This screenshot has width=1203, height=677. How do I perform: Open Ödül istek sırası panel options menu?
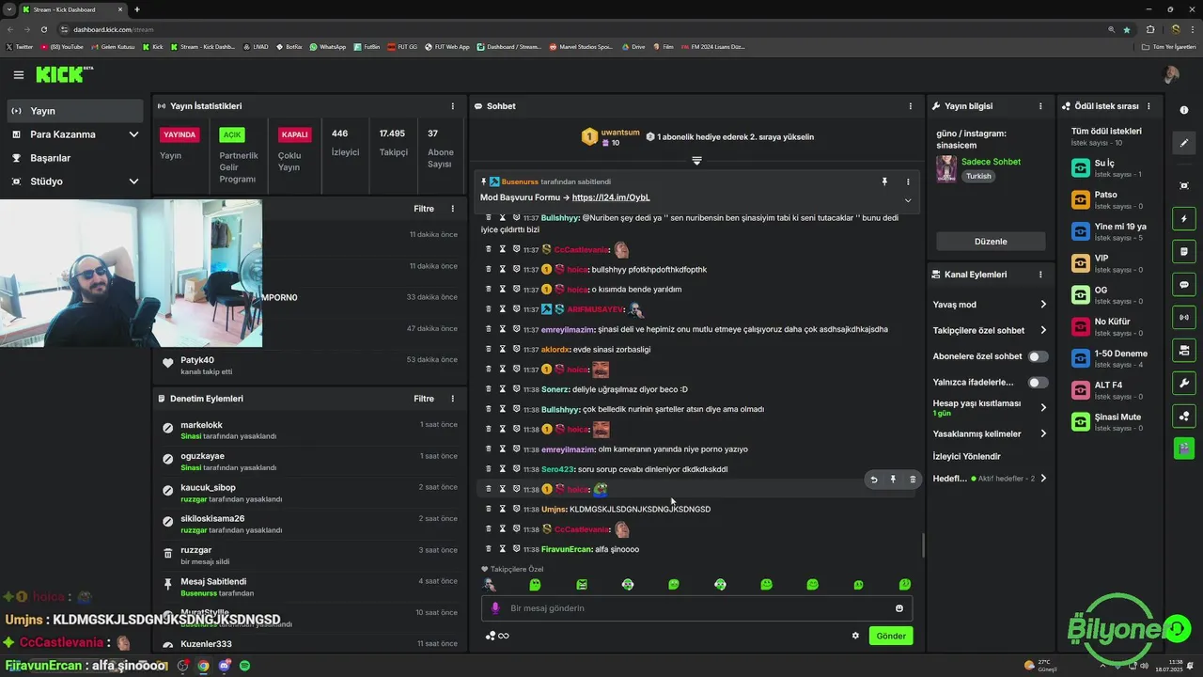coord(1148,106)
